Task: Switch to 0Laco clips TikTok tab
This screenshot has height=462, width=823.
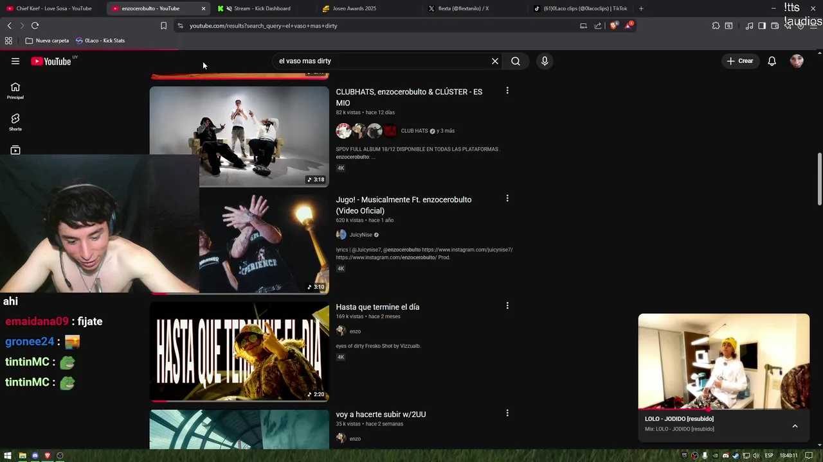Action: point(582,8)
